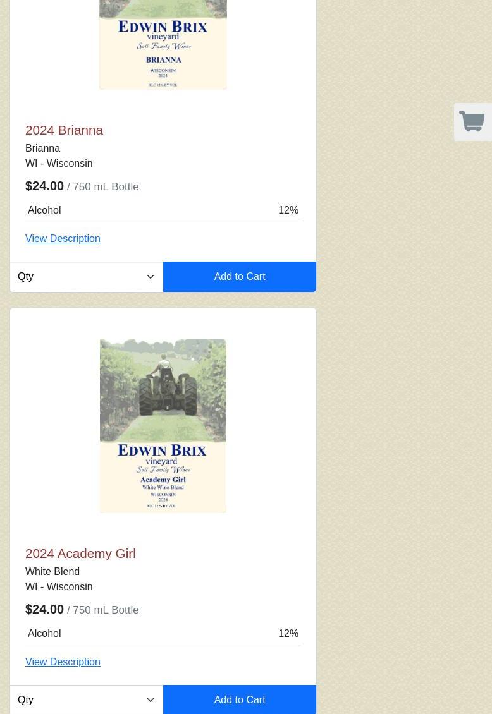
Task: Add 2024 Academy Girl to cart
Action: click(240, 700)
